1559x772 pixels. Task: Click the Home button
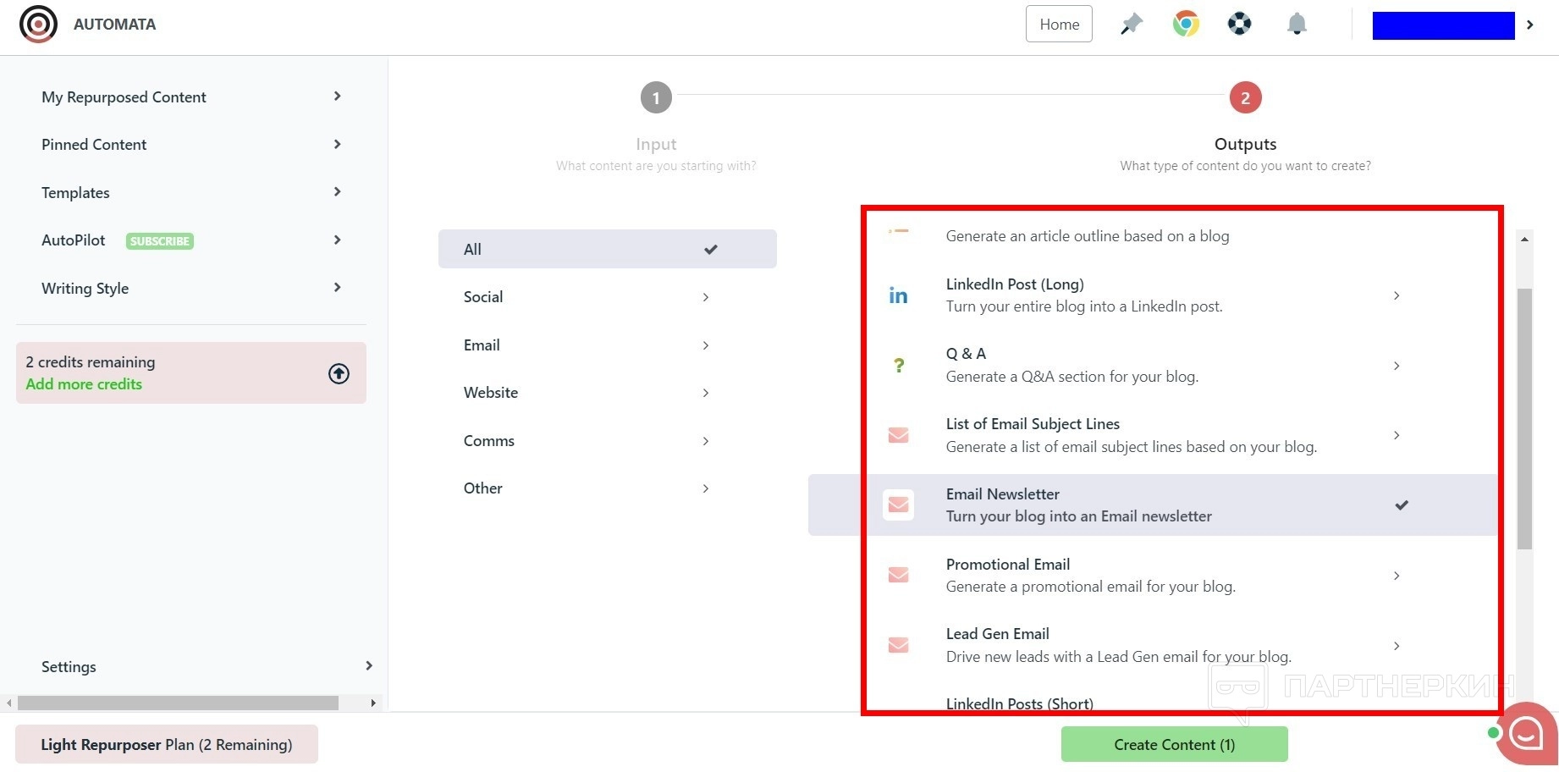1059,24
